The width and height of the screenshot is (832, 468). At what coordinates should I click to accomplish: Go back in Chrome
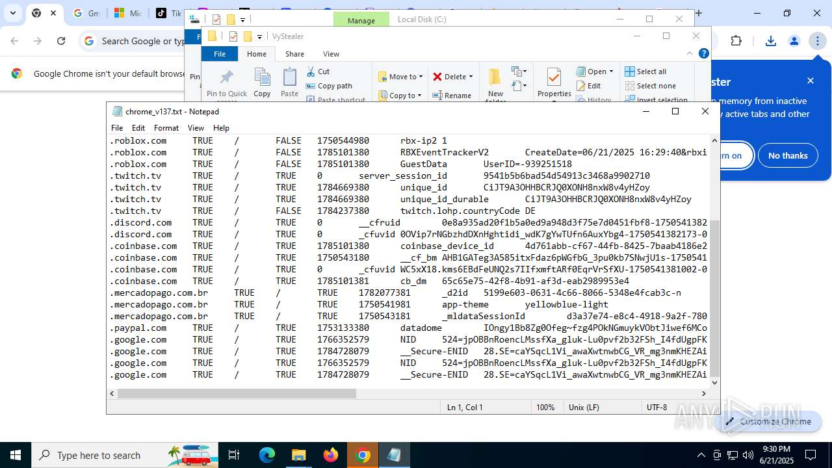[14, 41]
